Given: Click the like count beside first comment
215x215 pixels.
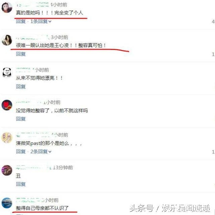Looking at the screenshot, I should click(x=213, y=22).
